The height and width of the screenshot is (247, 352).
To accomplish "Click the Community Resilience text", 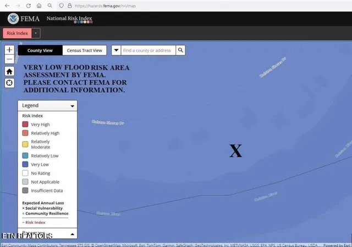I will [47, 214].
